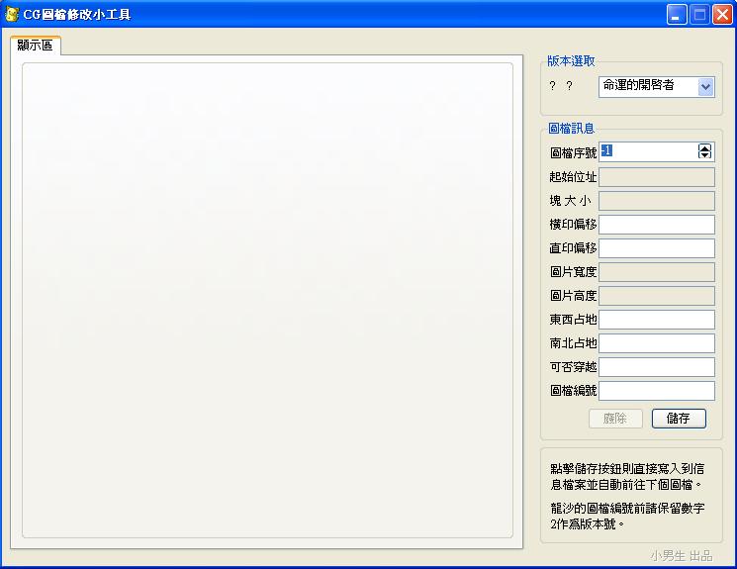
Task: Click the greyed 圖片高度 field
Action: pyautogui.click(x=657, y=296)
